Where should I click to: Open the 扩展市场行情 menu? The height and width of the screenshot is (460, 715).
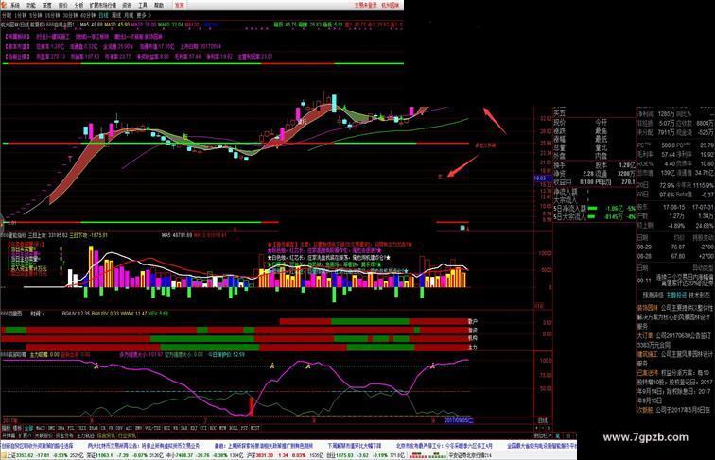coord(103,6)
